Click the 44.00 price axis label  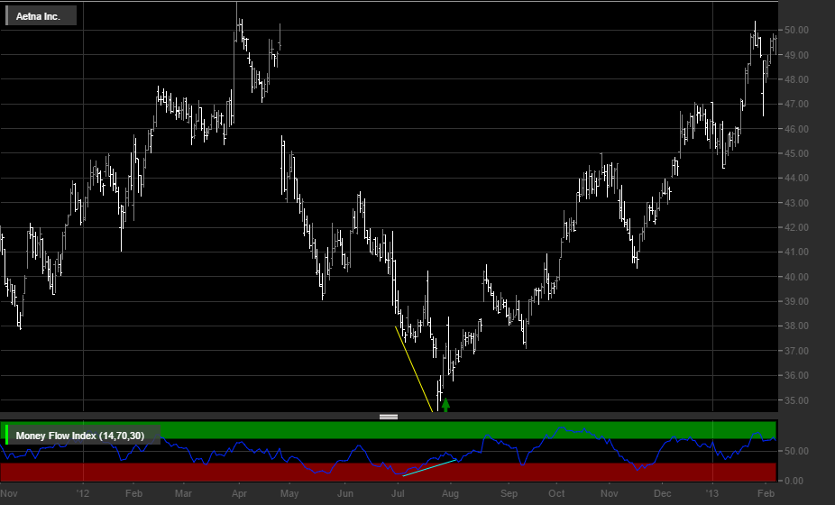tap(796, 178)
